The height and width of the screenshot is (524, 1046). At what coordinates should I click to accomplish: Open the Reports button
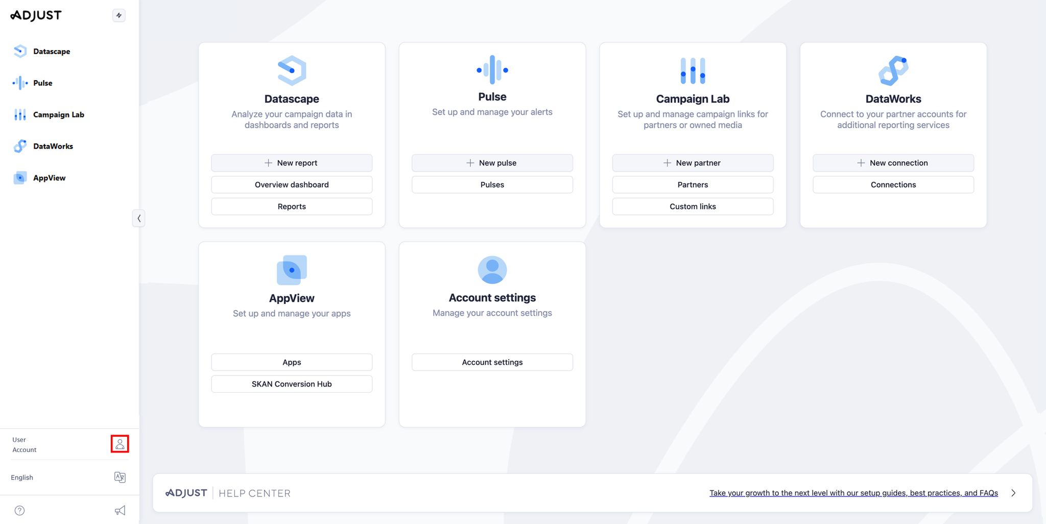click(x=292, y=206)
